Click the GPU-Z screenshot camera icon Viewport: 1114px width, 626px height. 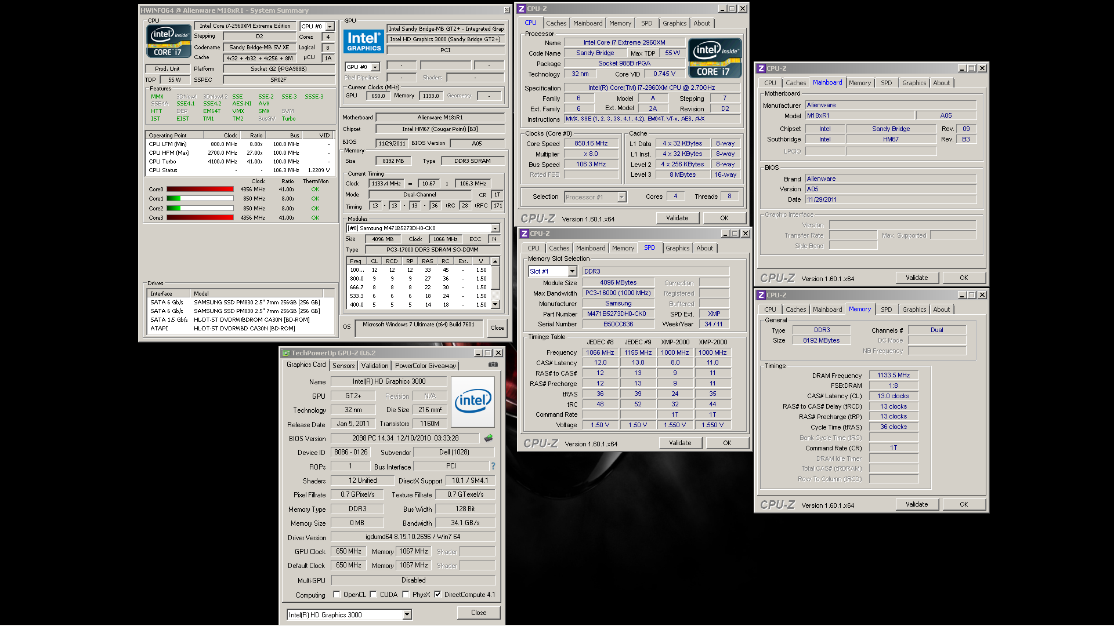tap(493, 365)
